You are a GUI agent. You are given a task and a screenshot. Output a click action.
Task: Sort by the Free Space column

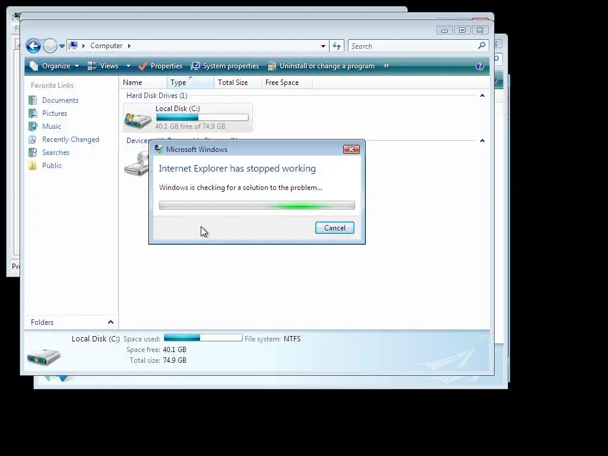pyautogui.click(x=287, y=83)
